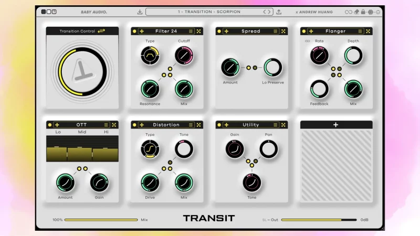This screenshot has height=236, width=420.
Task: Toggle the Filter 24 module power dot
Action: [134, 31]
